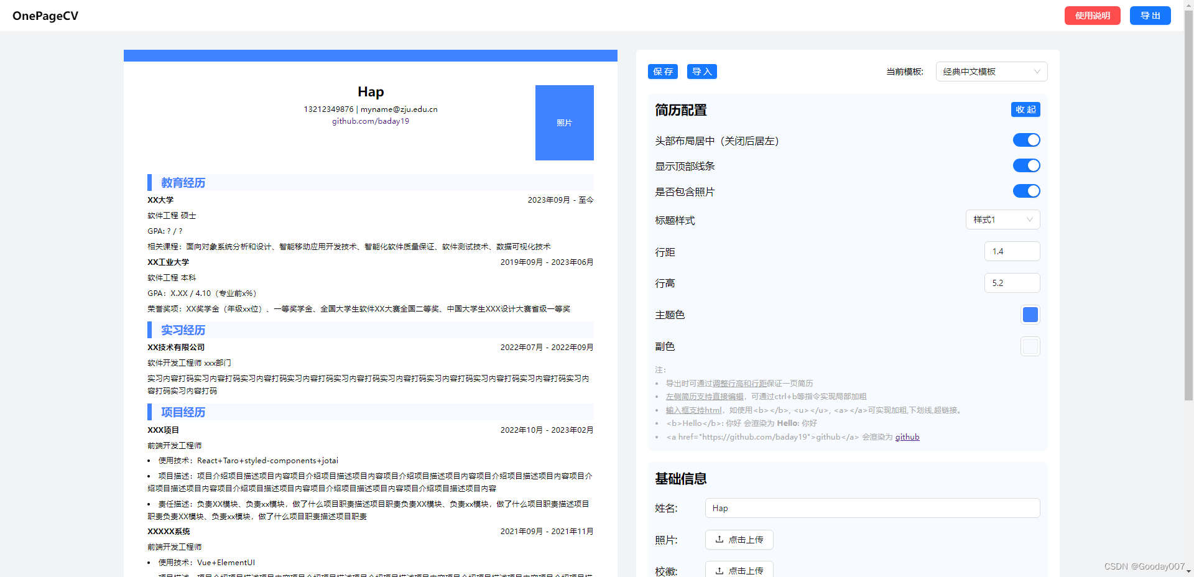The image size is (1194, 577).
Task: Click the 项目经历 section heading
Action: coord(183,412)
